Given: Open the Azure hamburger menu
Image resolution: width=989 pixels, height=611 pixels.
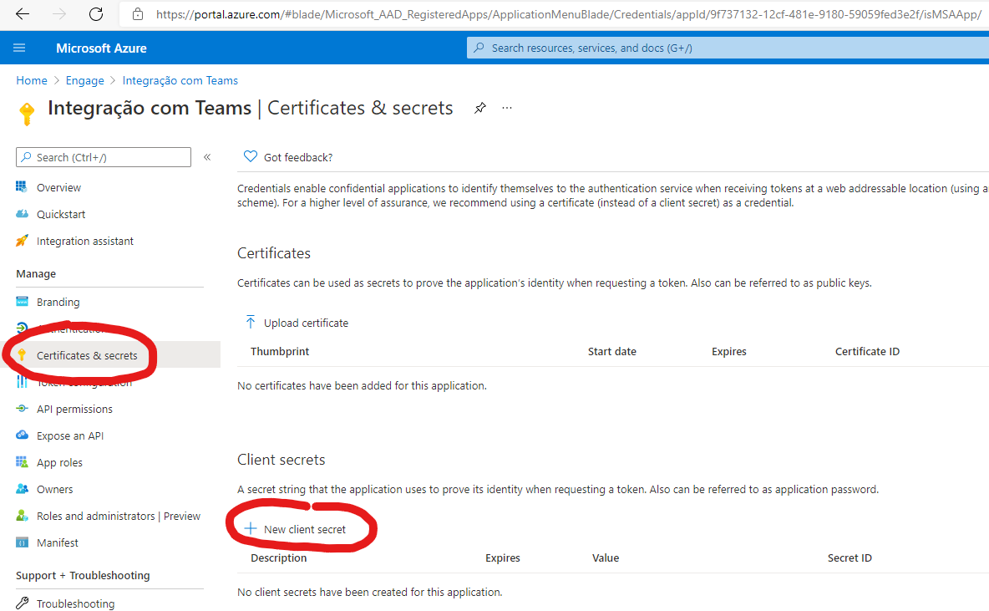Looking at the screenshot, I should click(19, 48).
